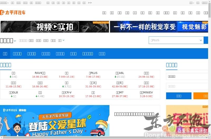Image resolution: width=211 pixels, height=139 pixels.
Task: Click the green down arrow under GL8
Action: click(12, 96)
